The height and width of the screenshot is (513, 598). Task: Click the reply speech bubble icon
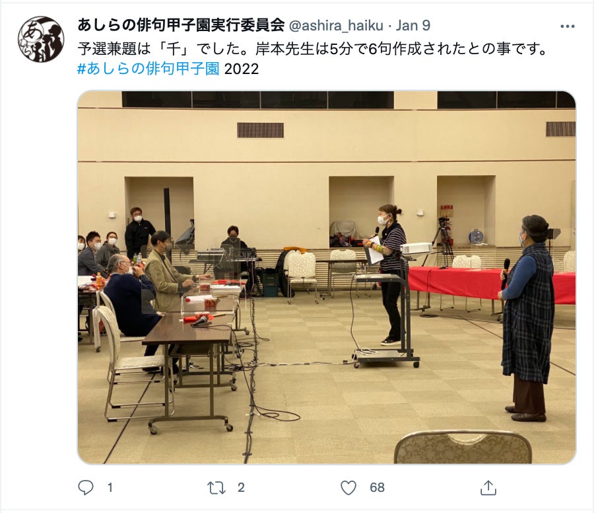[85, 487]
